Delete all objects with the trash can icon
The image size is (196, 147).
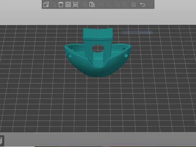(61, 5)
